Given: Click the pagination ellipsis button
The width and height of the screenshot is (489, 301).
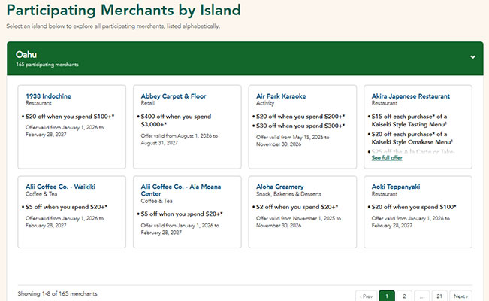Looking at the screenshot, I should coord(421,296).
